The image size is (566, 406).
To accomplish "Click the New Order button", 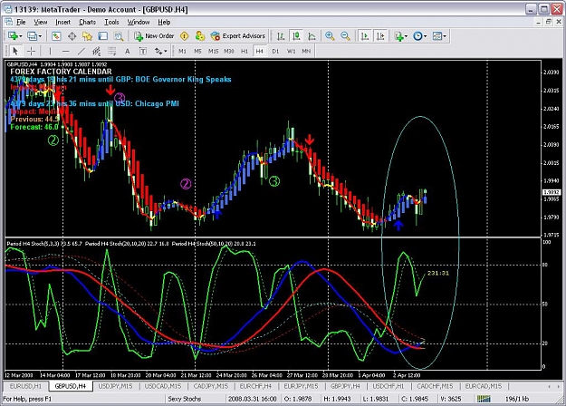I will coord(154,36).
